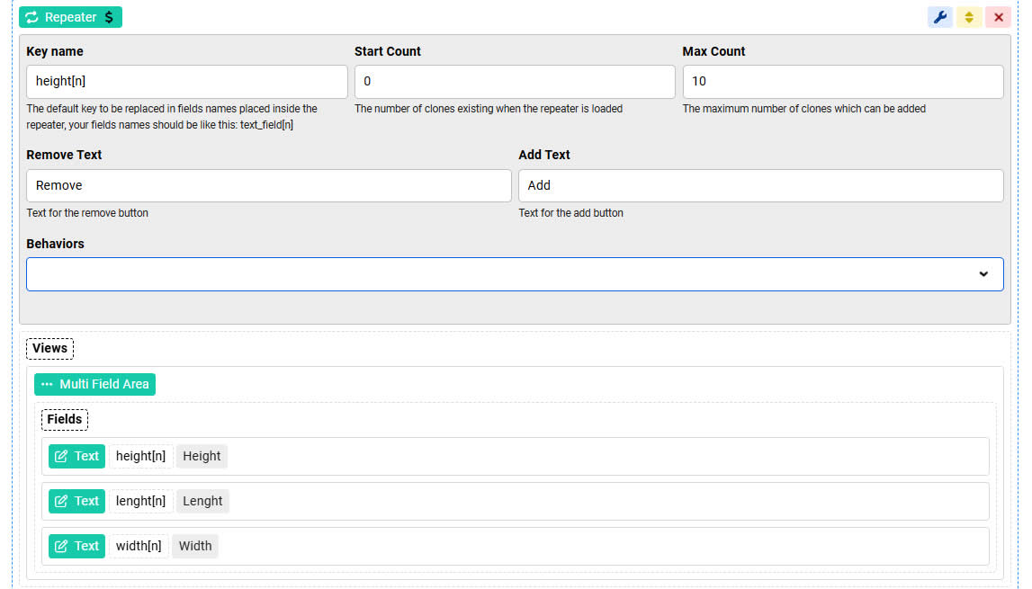Screen dimensions: 1032x589
Task: Click the blue wrench settings icon
Action: click(x=940, y=17)
